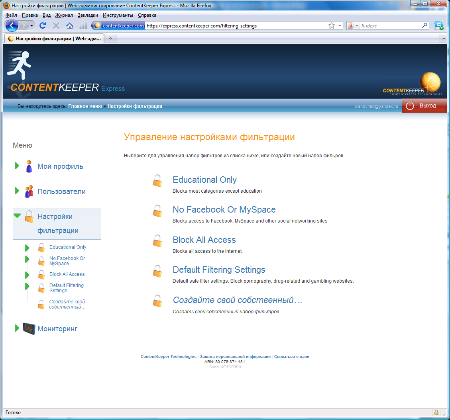Image resolution: width=450 pixels, height=420 pixels.
Task: Reload the page with the refresh icon
Action: click(x=43, y=25)
